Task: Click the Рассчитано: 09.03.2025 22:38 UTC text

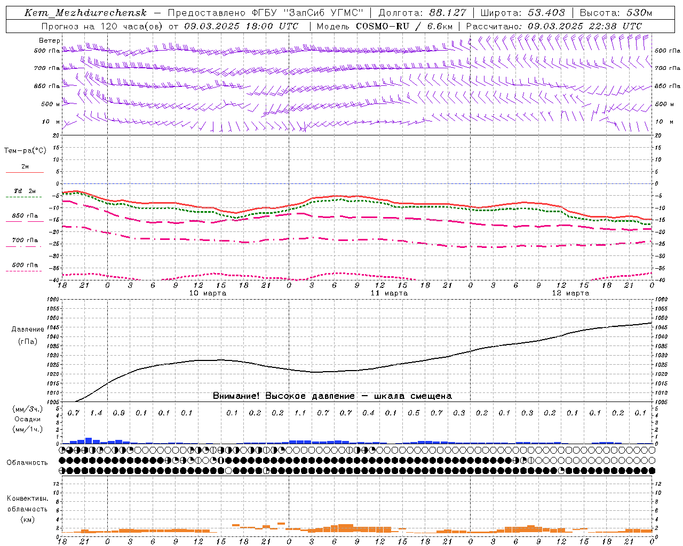Action: [554, 26]
